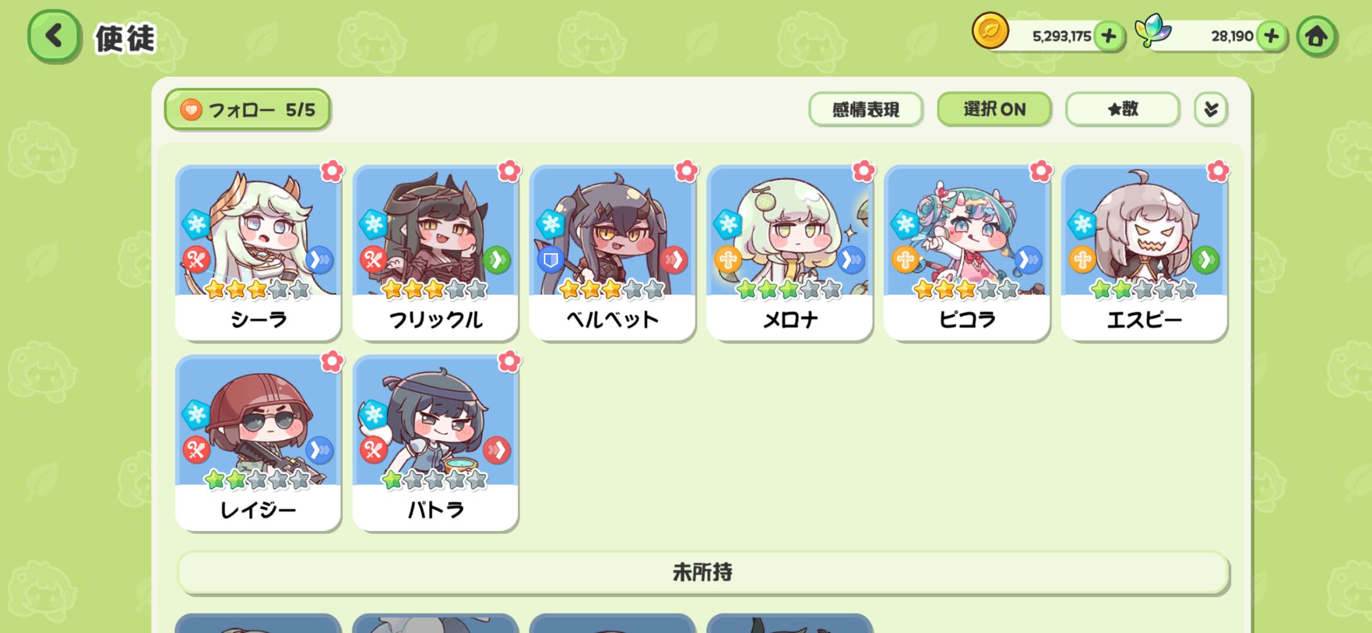The height and width of the screenshot is (633, 1372).
Task: Click the star rating on パトラ card
Action: tap(434, 480)
